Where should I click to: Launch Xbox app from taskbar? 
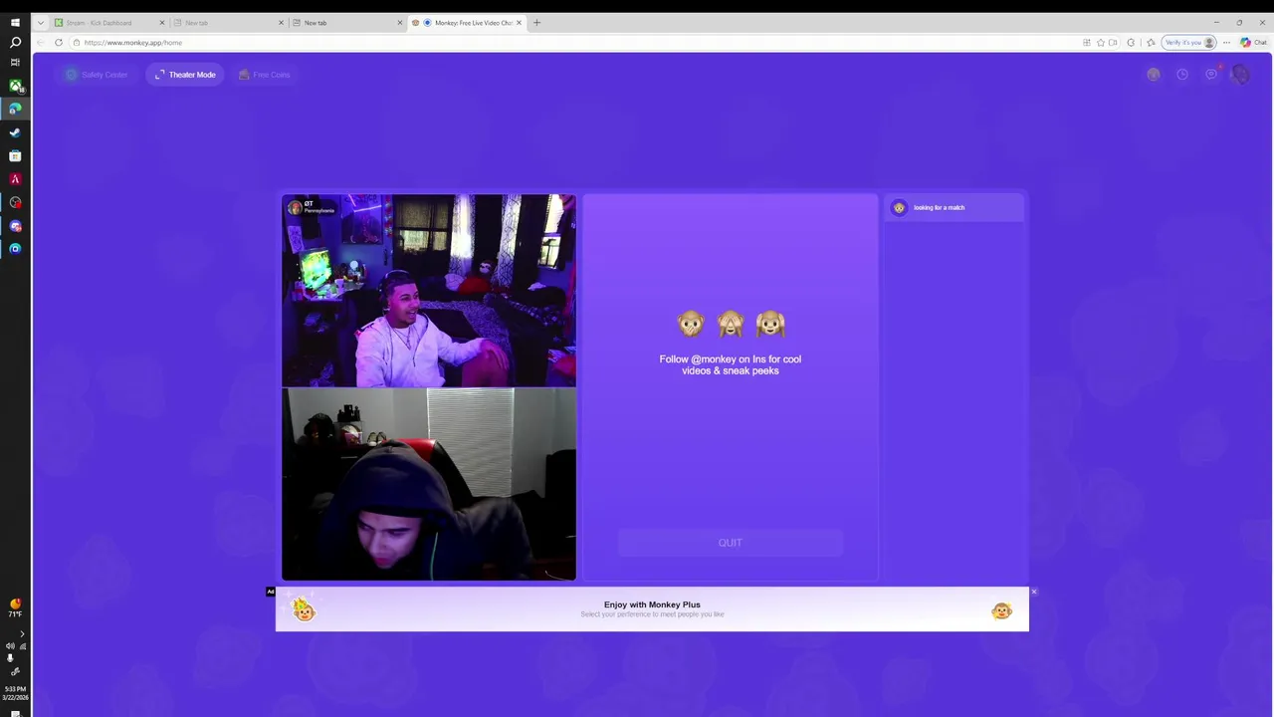click(15, 87)
